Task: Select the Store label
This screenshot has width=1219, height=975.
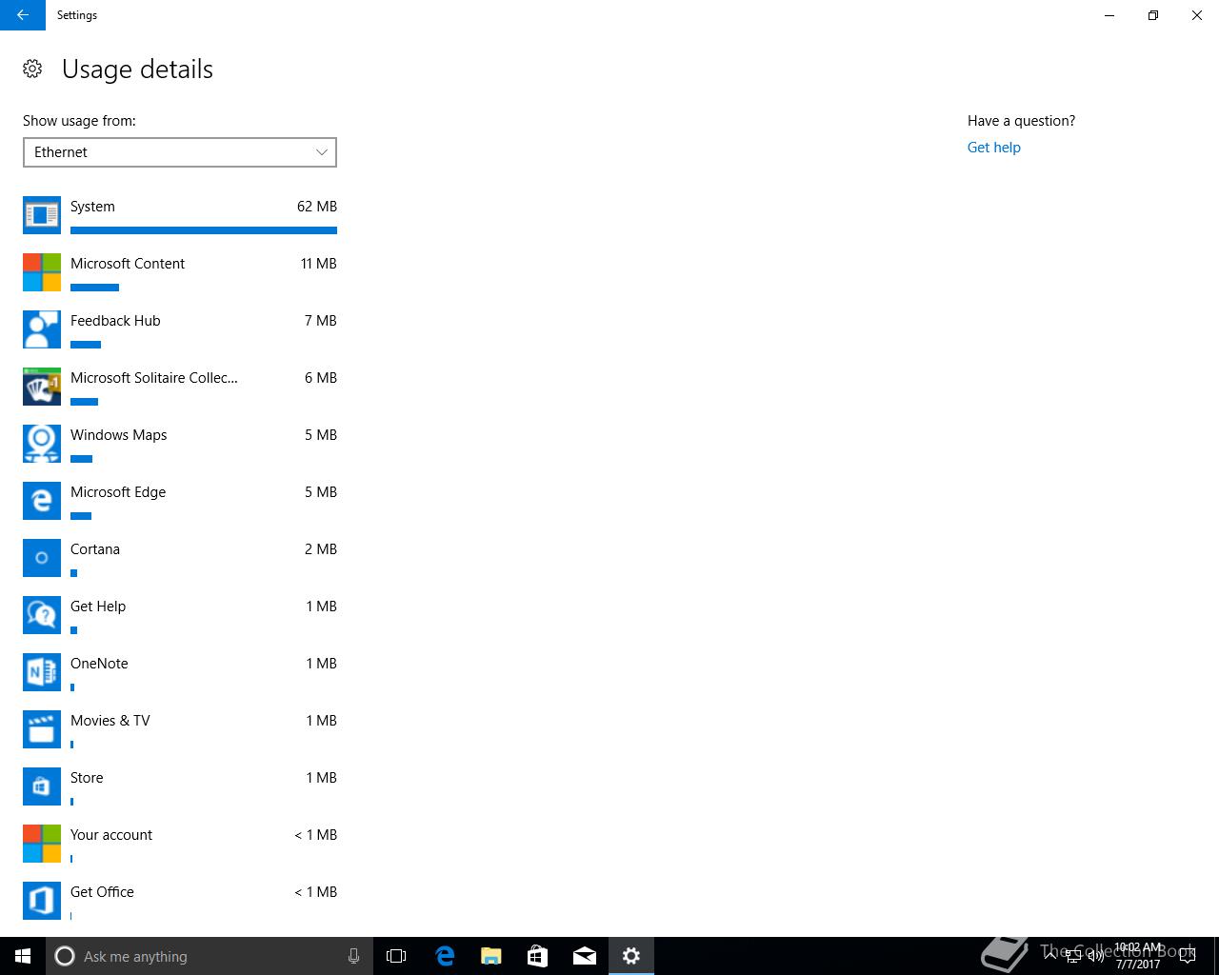Action: (87, 778)
